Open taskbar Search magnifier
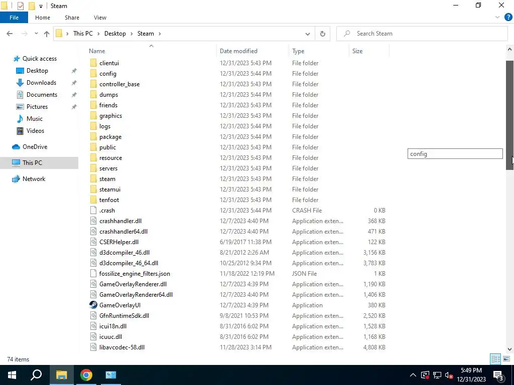 click(36, 375)
